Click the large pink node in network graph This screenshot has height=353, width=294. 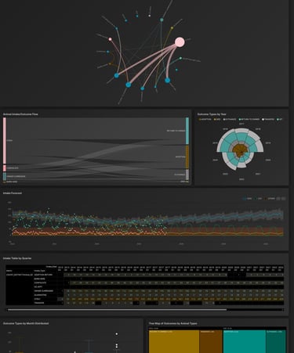click(x=180, y=42)
